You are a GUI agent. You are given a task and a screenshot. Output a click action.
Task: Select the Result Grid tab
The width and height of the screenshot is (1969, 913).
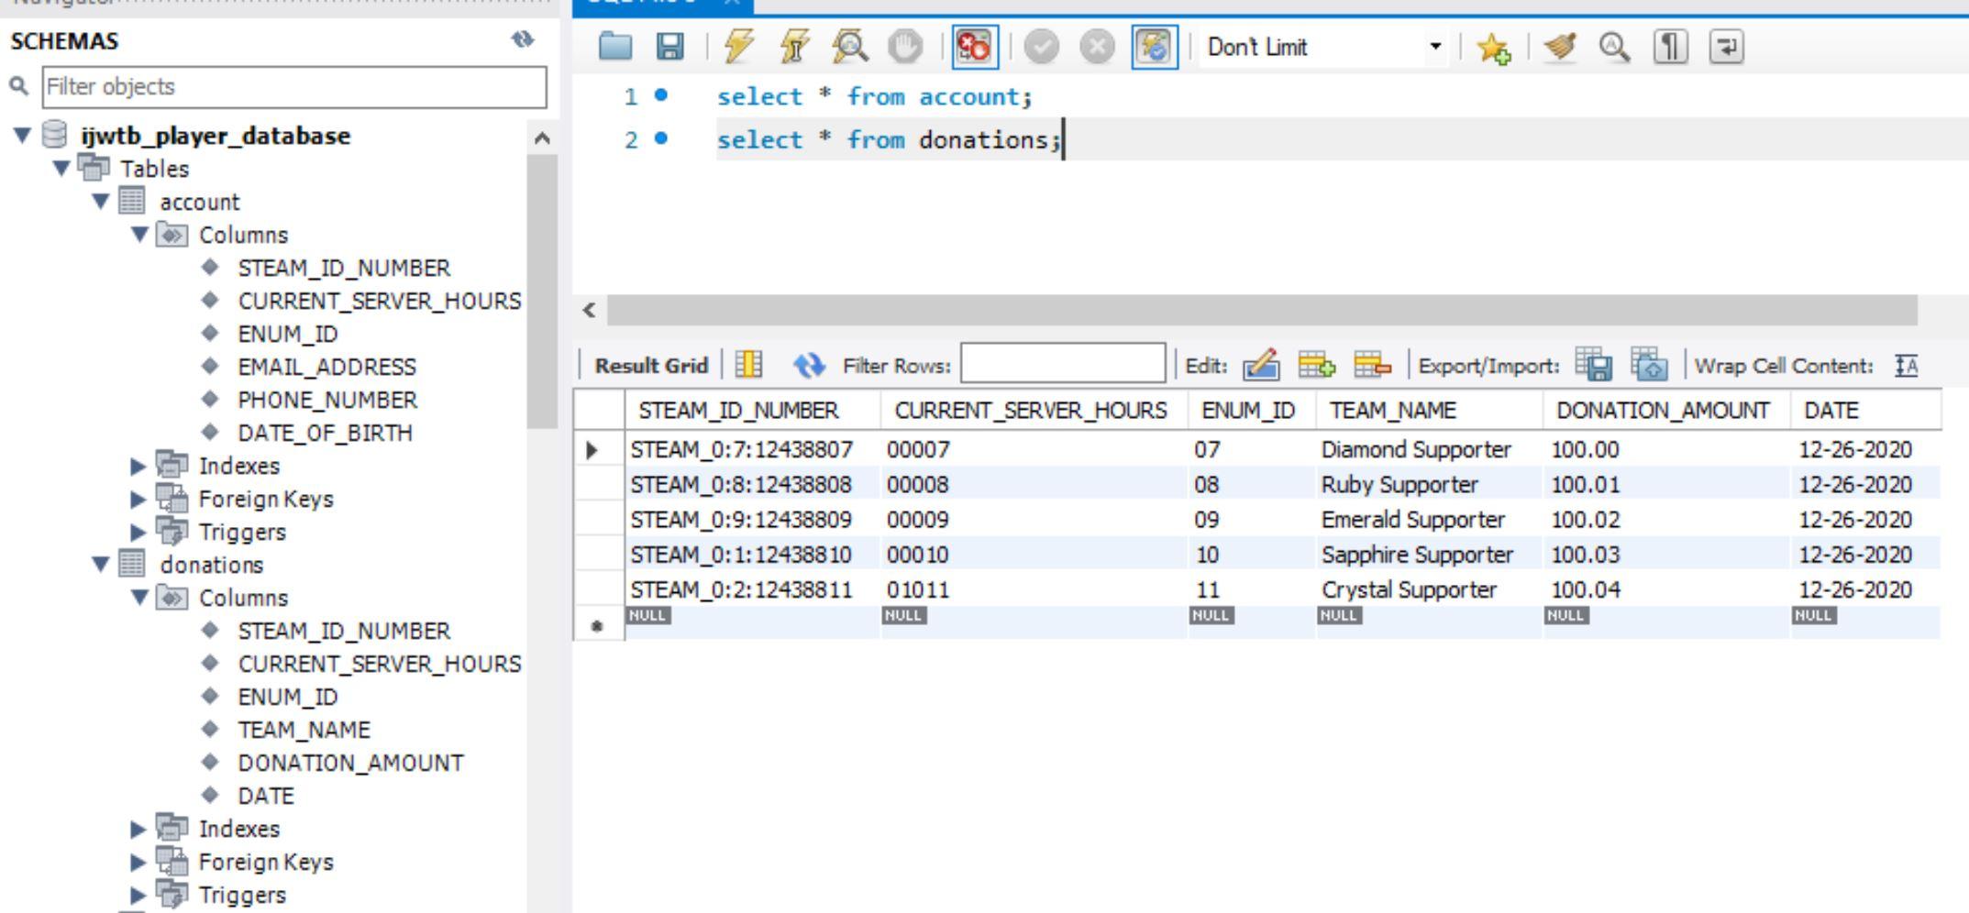click(651, 364)
